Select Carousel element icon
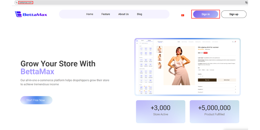 [150, 60]
